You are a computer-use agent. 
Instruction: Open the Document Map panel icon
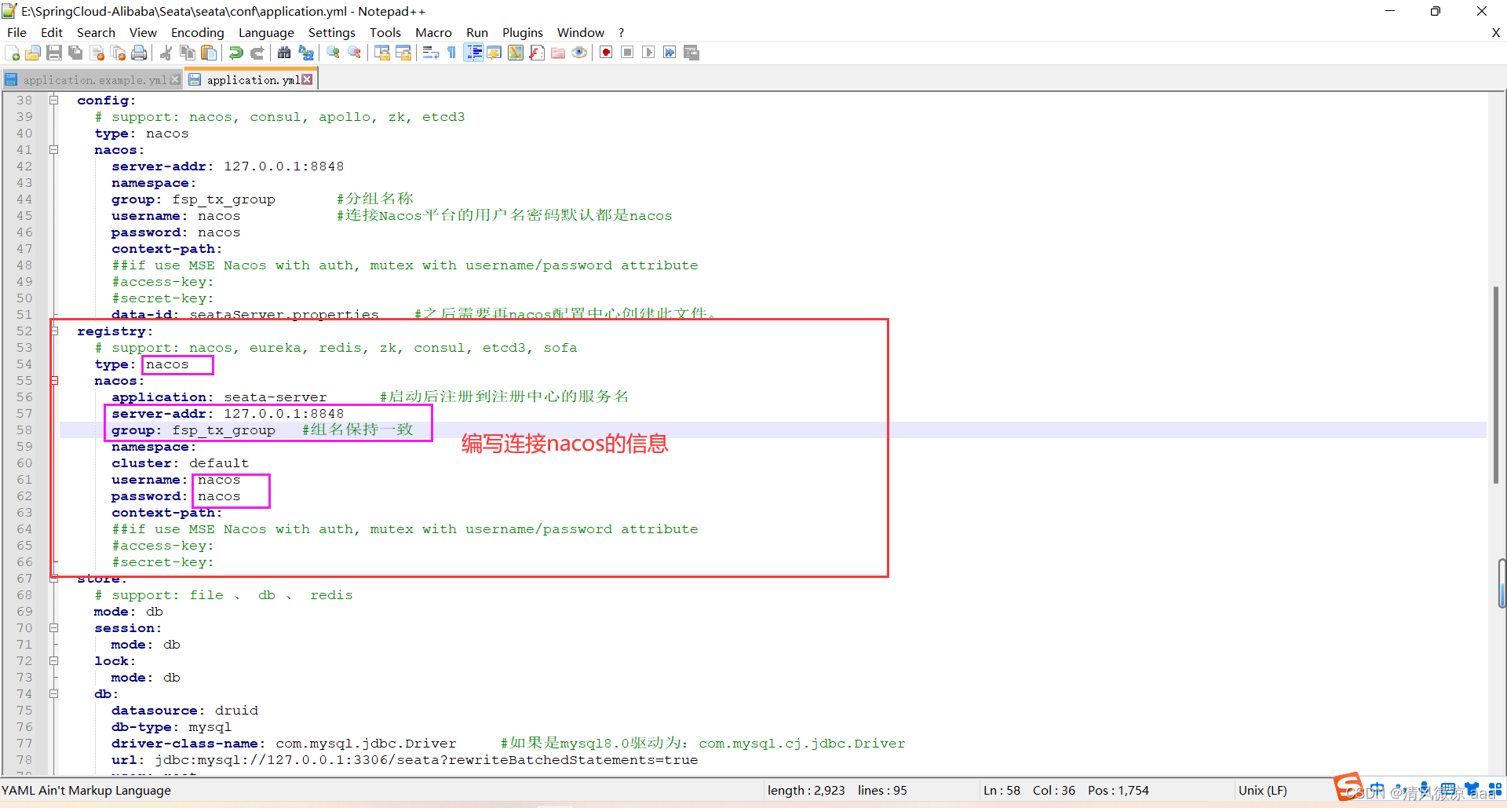click(x=516, y=53)
